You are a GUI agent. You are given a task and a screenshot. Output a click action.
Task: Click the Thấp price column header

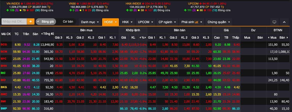click(x=235, y=38)
